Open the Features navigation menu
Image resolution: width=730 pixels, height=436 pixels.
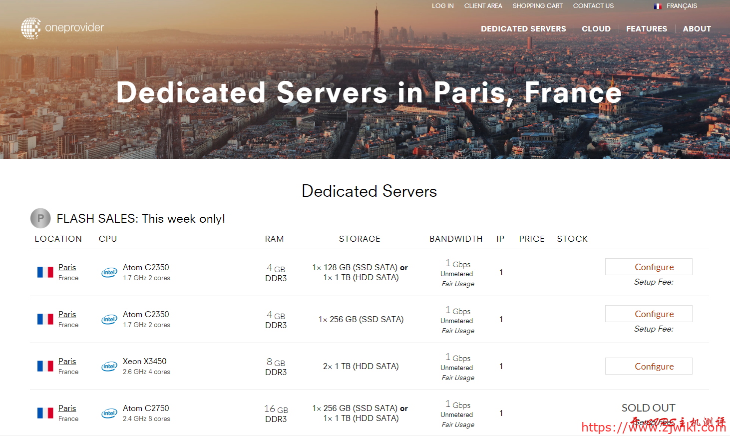(646, 29)
